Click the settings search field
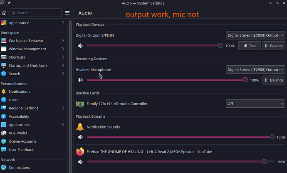 click(37, 13)
